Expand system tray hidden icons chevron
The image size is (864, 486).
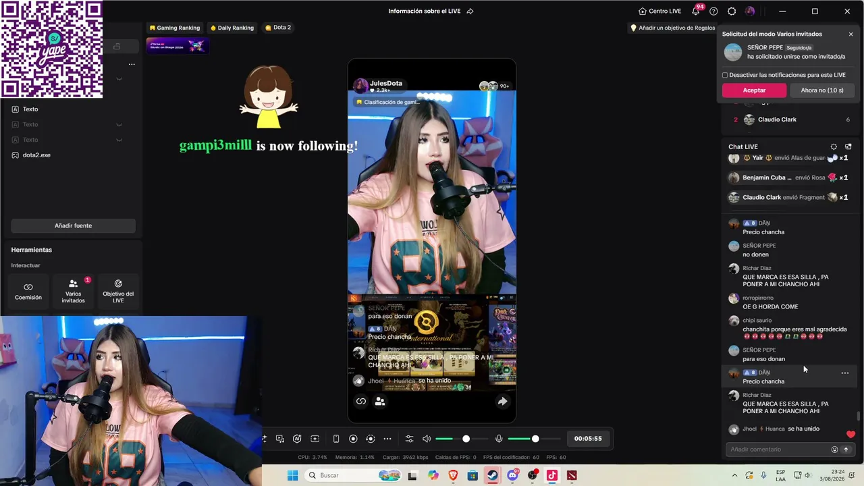734,475
